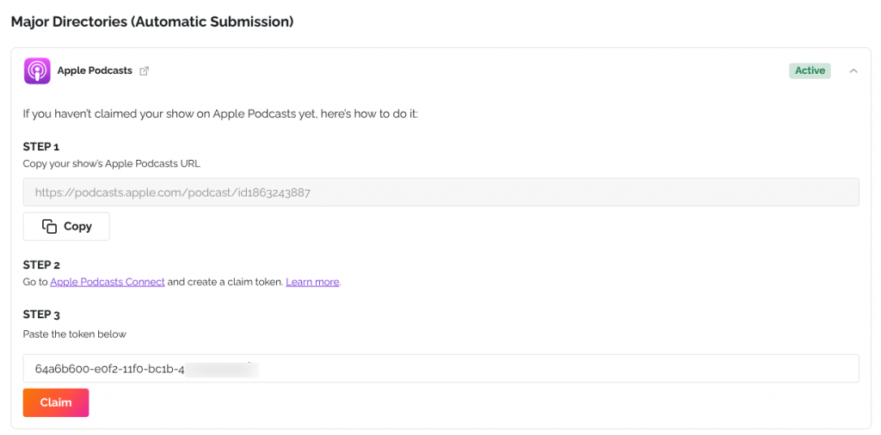Follow the Learn more link
881x435 pixels.
tap(312, 282)
